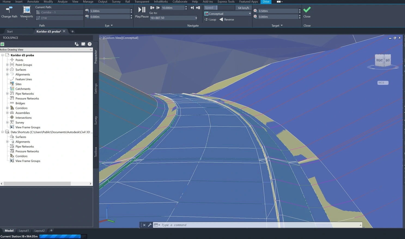405x239 pixels.
Task: Enable the Loop playback option
Action: 210,19
